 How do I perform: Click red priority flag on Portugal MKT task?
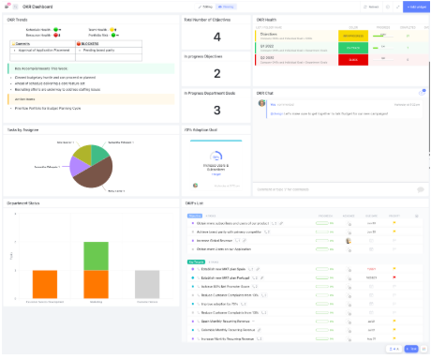[x=394, y=277]
